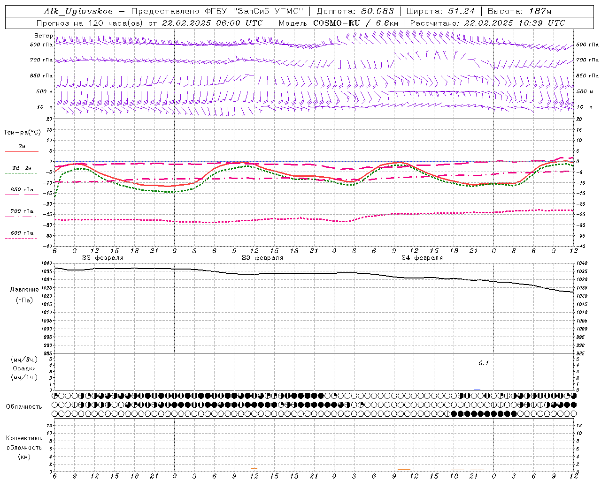Click the Осадки panel label
This screenshot has width=601, height=480.
click(x=24, y=368)
